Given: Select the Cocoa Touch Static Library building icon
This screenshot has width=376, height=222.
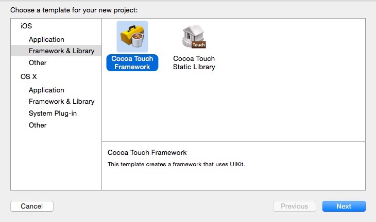Looking at the screenshot, I should (x=194, y=37).
